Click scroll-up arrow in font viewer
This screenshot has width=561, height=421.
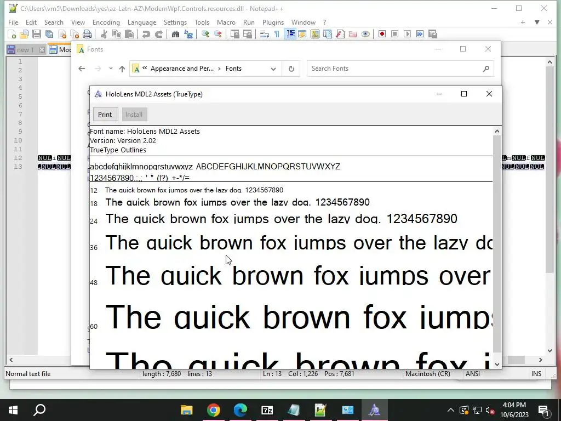pos(497,131)
